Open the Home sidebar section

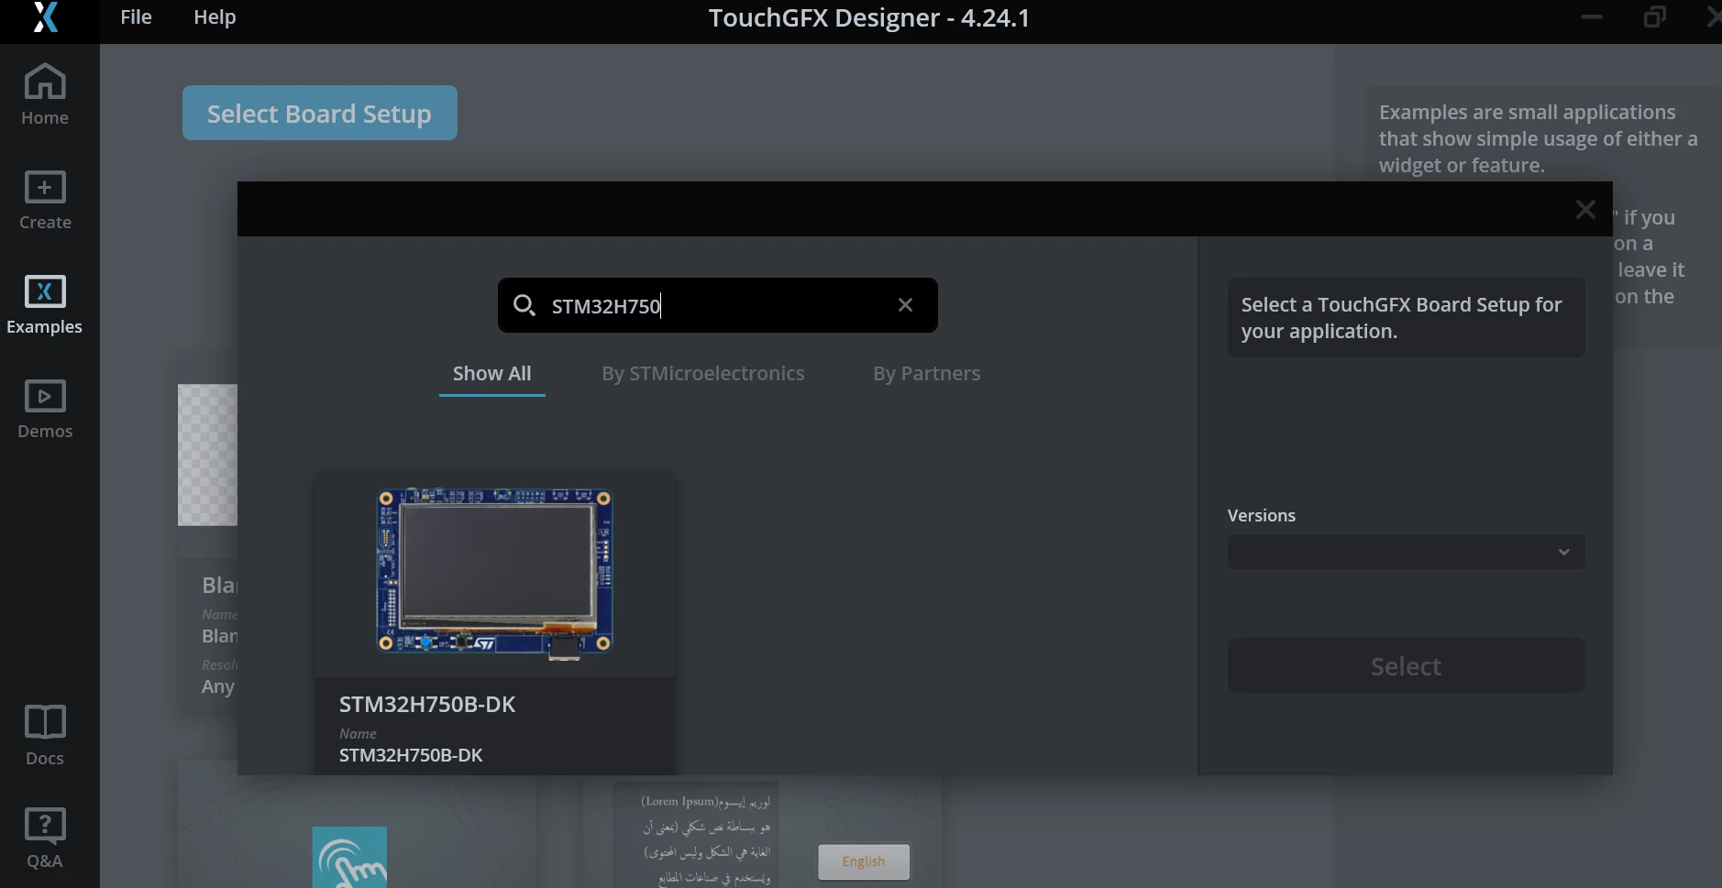point(45,94)
